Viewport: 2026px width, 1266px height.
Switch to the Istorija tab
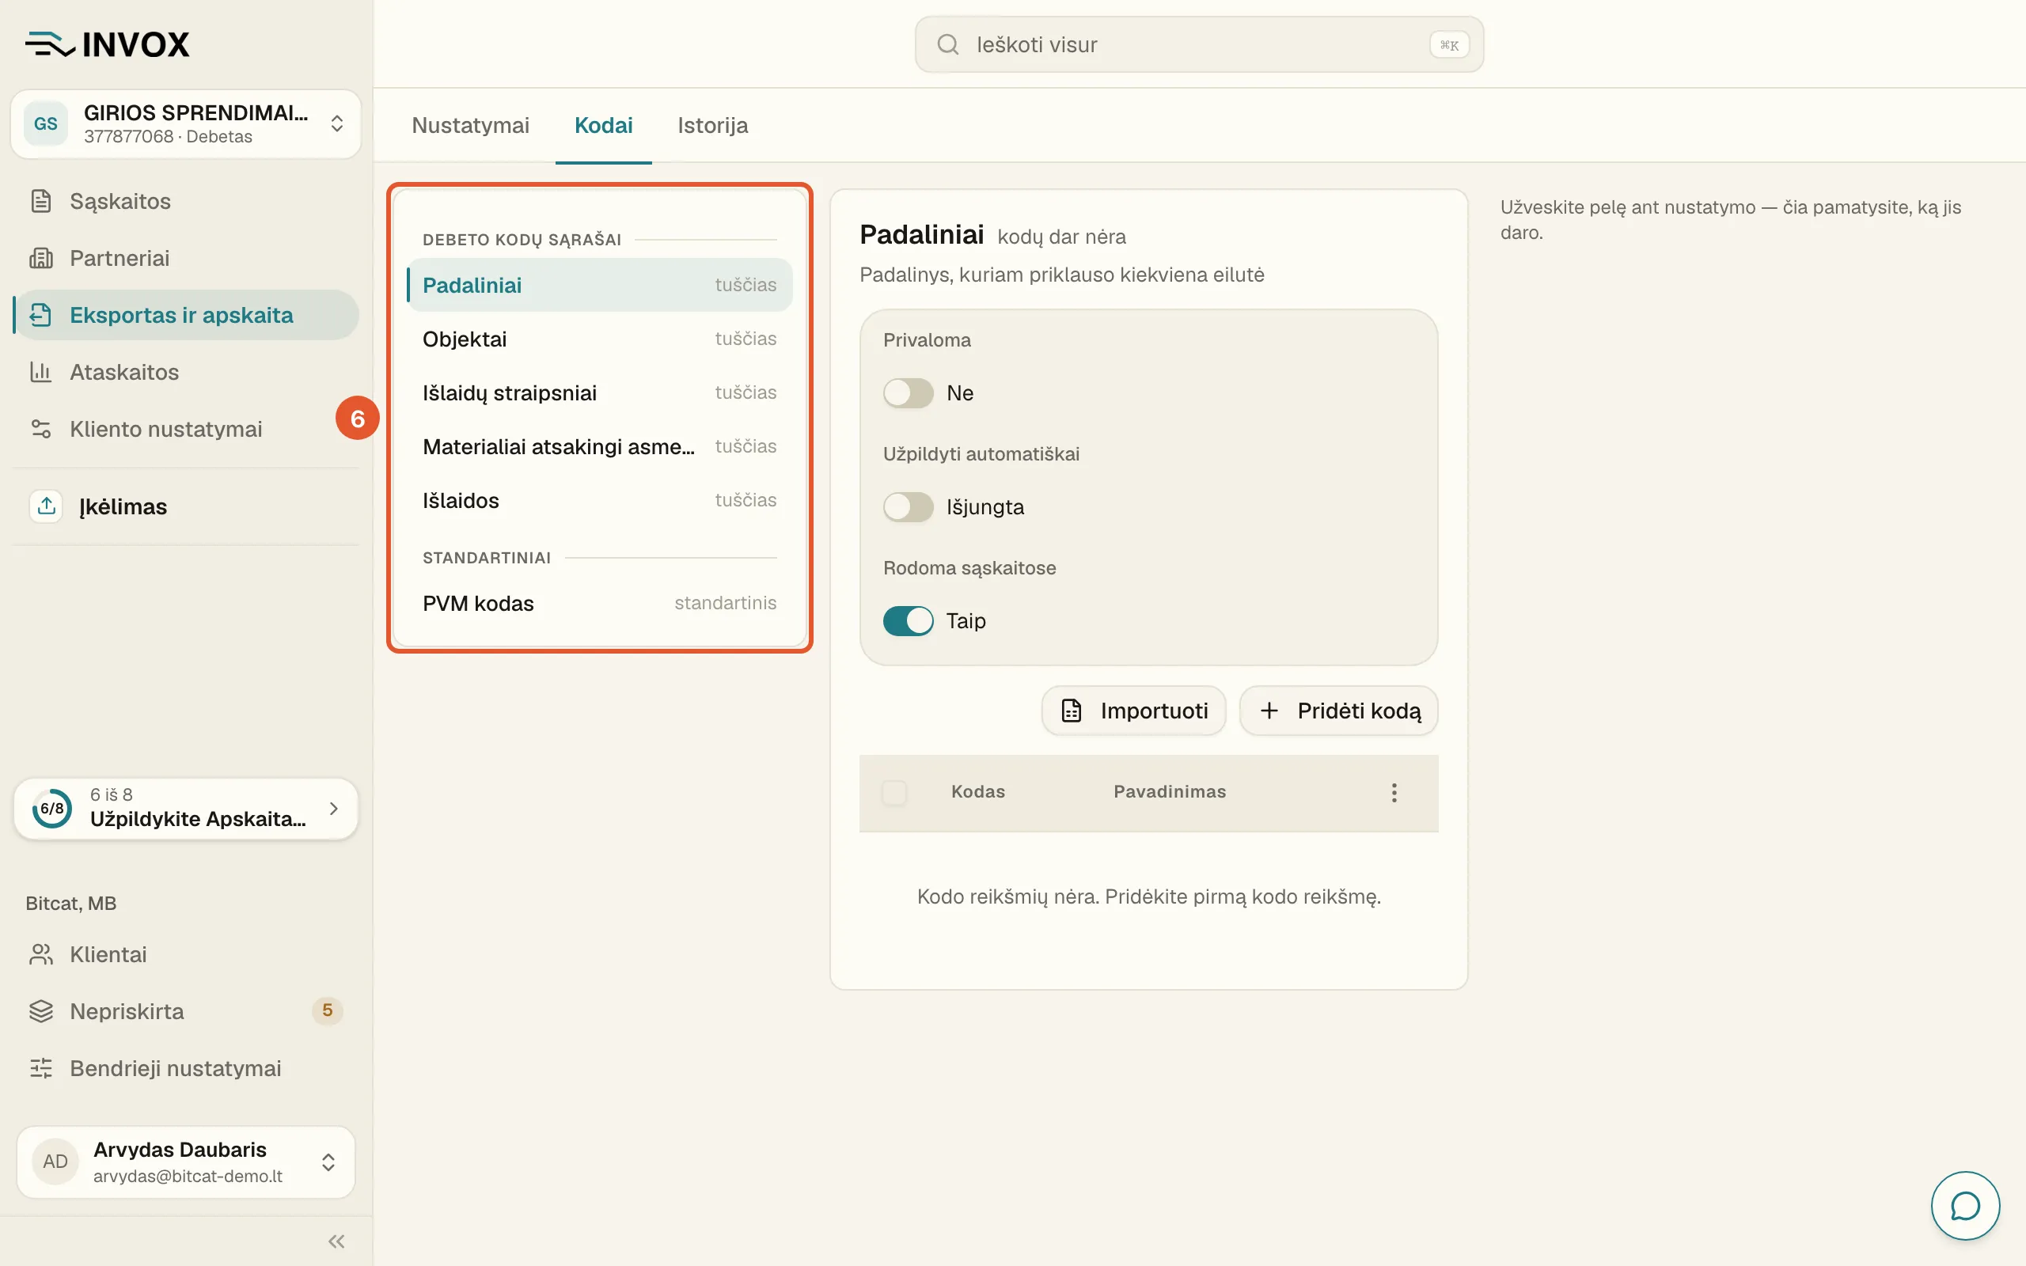tap(712, 126)
